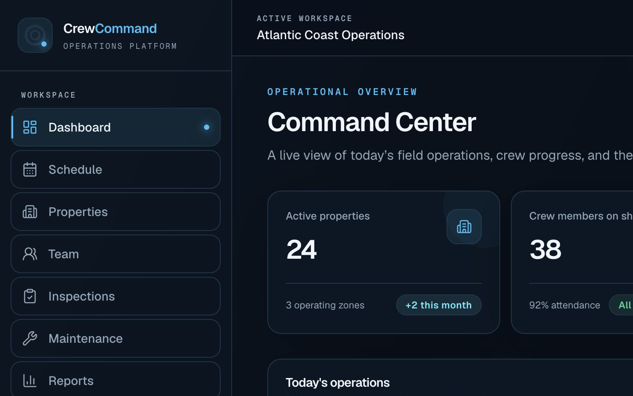Image resolution: width=633 pixels, height=396 pixels.
Task: Click the crew members count 38
Action: click(546, 249)
